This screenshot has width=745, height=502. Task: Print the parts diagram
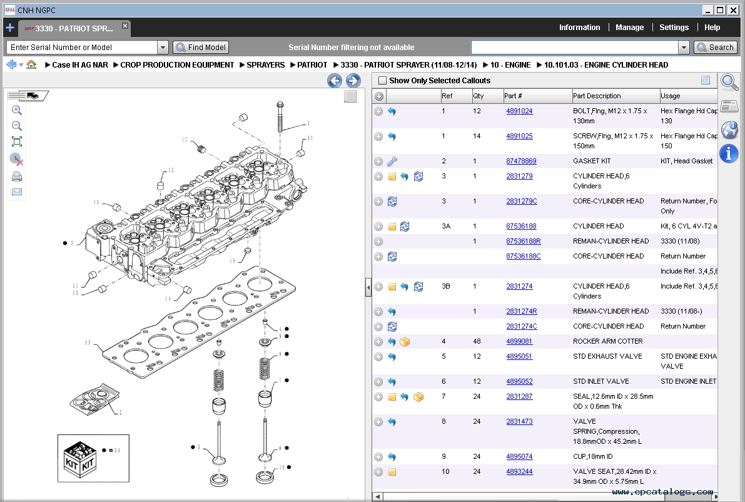tap(17, 177)
